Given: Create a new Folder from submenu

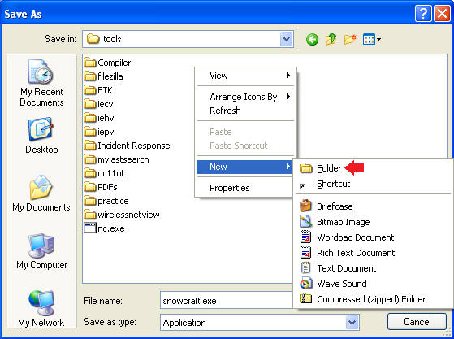Looking at the screenshot, I should pos(329,168).
